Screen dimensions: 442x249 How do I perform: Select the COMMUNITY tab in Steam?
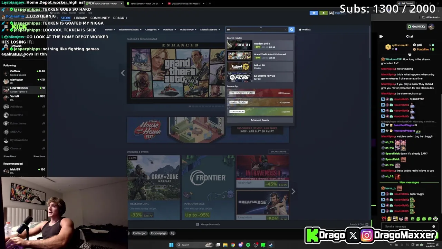(100, 18)
